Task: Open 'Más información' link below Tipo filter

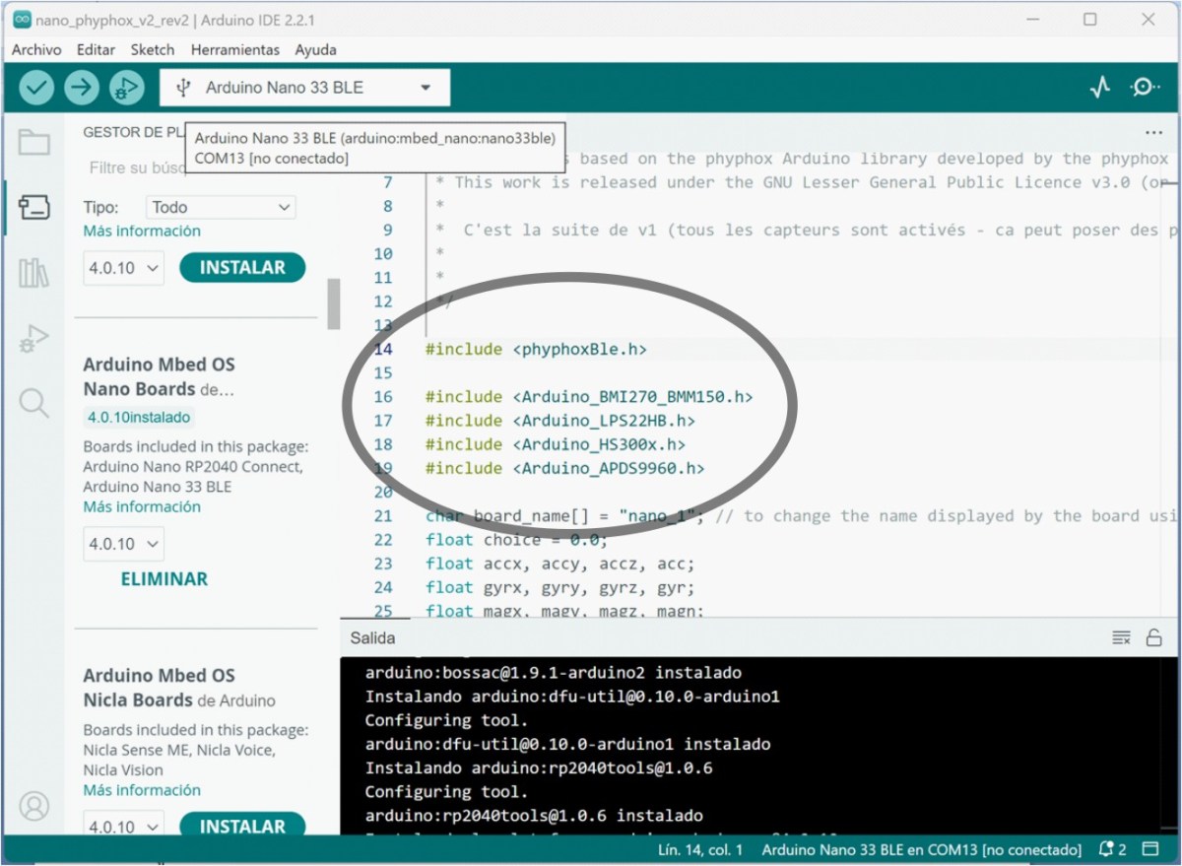Action: pos(142,231)
